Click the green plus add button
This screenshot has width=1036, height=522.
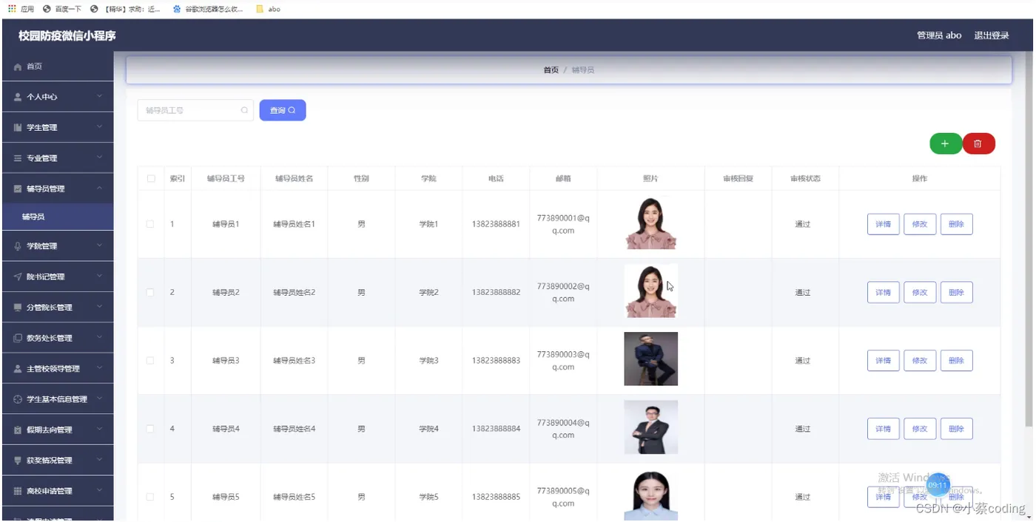tap(945, 143)
